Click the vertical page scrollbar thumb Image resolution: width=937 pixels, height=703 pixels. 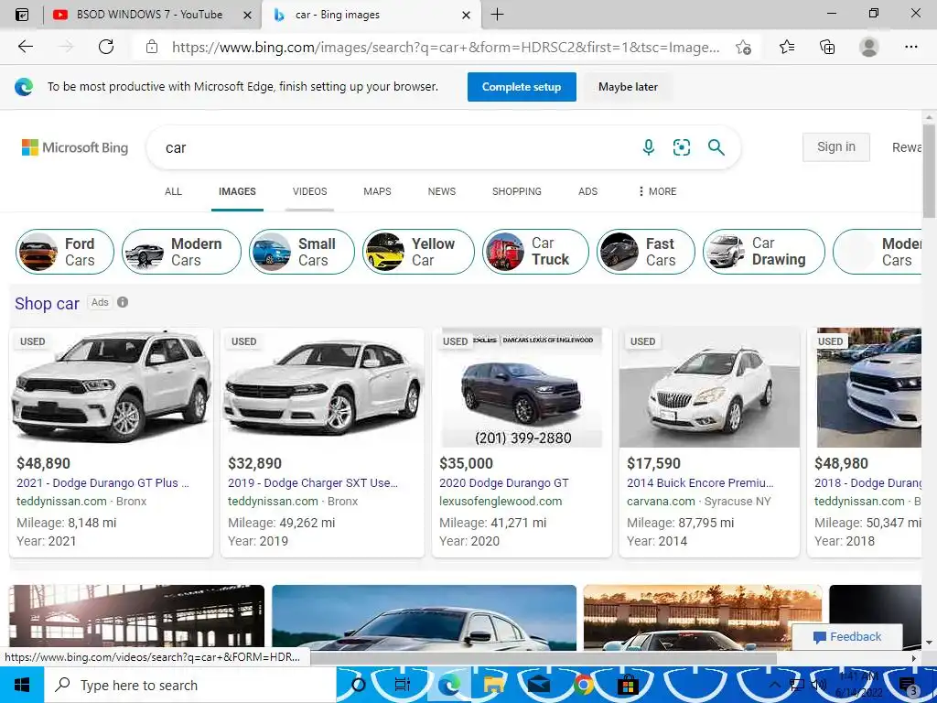pos(929,170)
